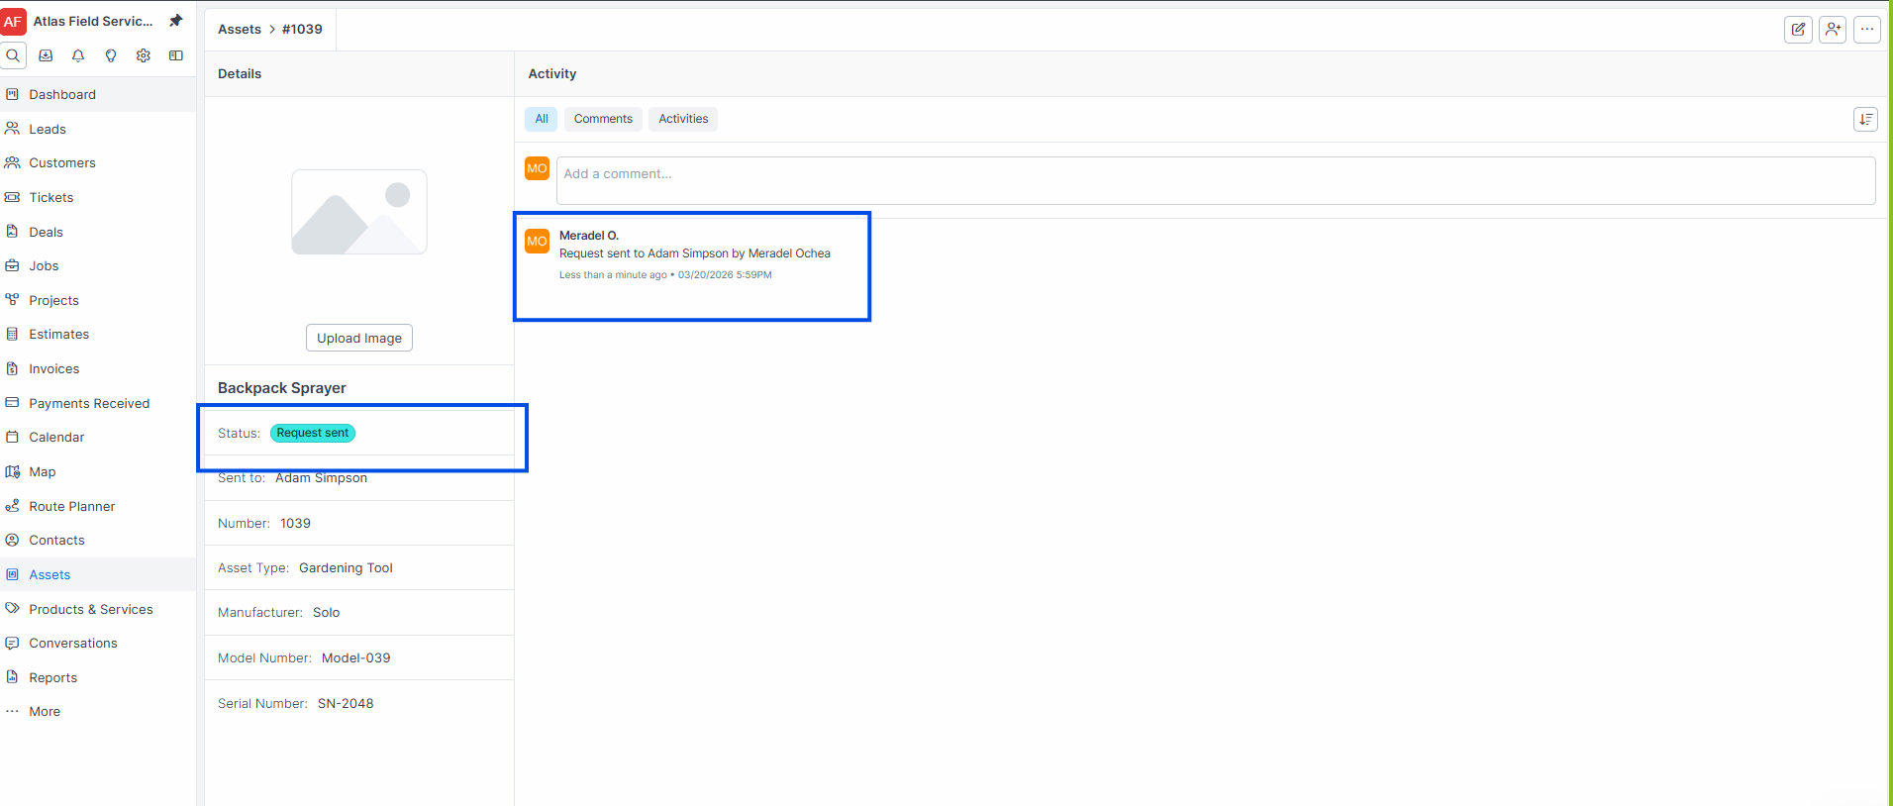Open the search icon in sidebar header
The width and height of the screenshot is (1893, 806).
click(13, 55)
